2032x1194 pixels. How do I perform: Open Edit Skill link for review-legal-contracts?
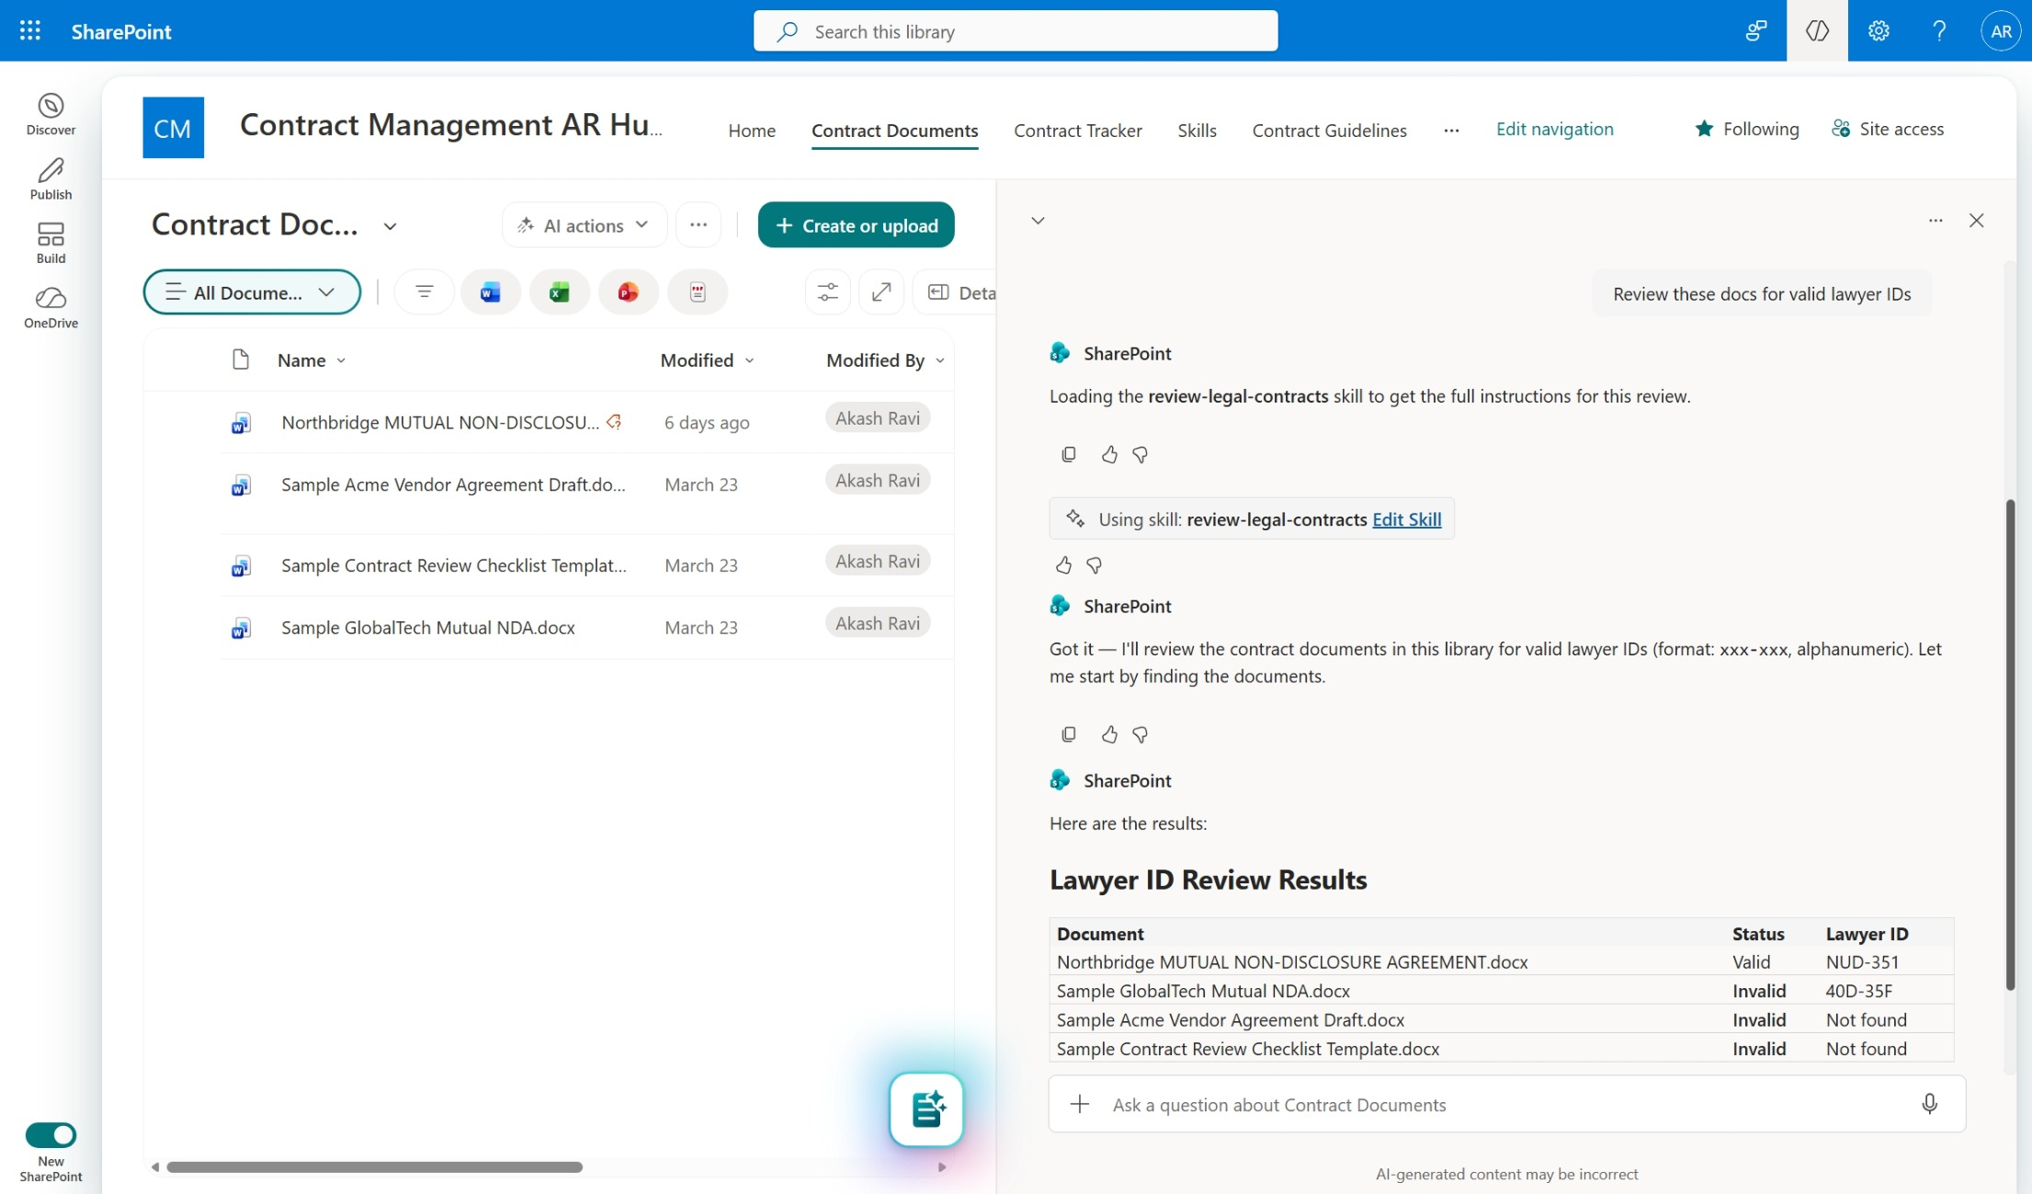click(x=1406, y=518)
